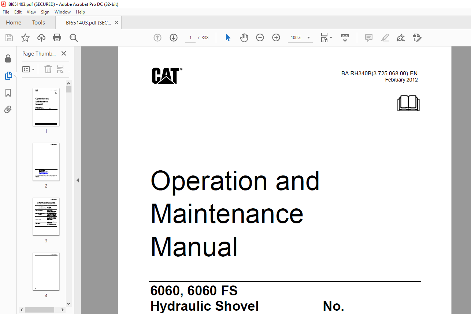Click the "BA RH340B(3 725 068.00)-EN" text
Image resolution: width=471 pixels, height=314 pixels.
(379, 73)
